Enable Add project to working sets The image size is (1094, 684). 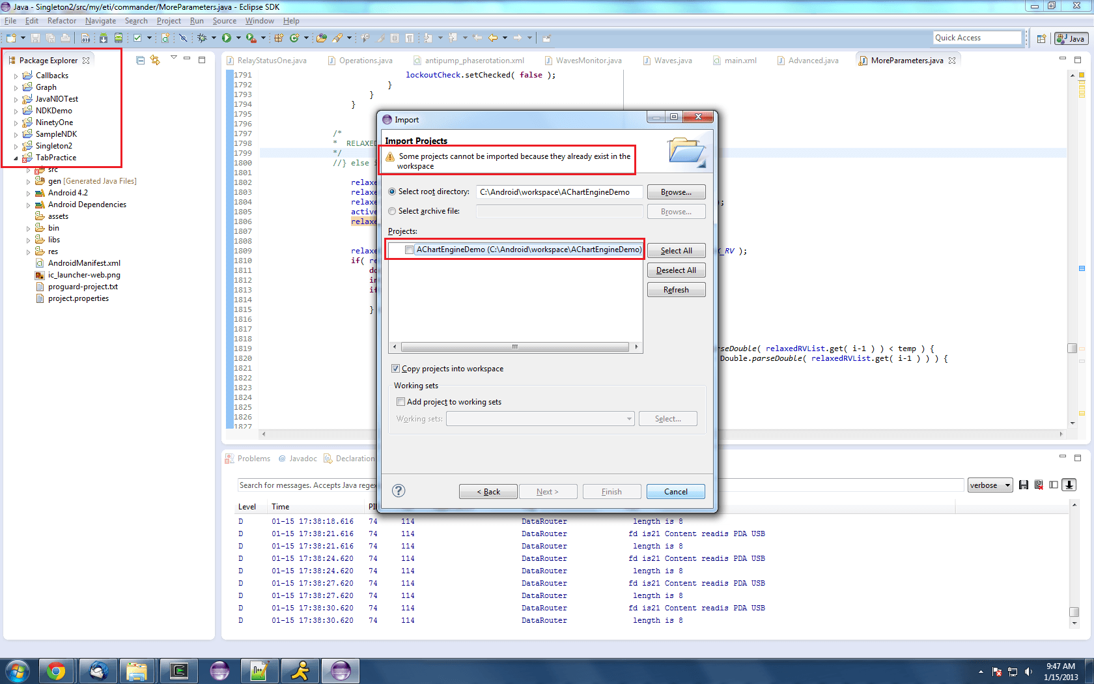coord(400,402)
